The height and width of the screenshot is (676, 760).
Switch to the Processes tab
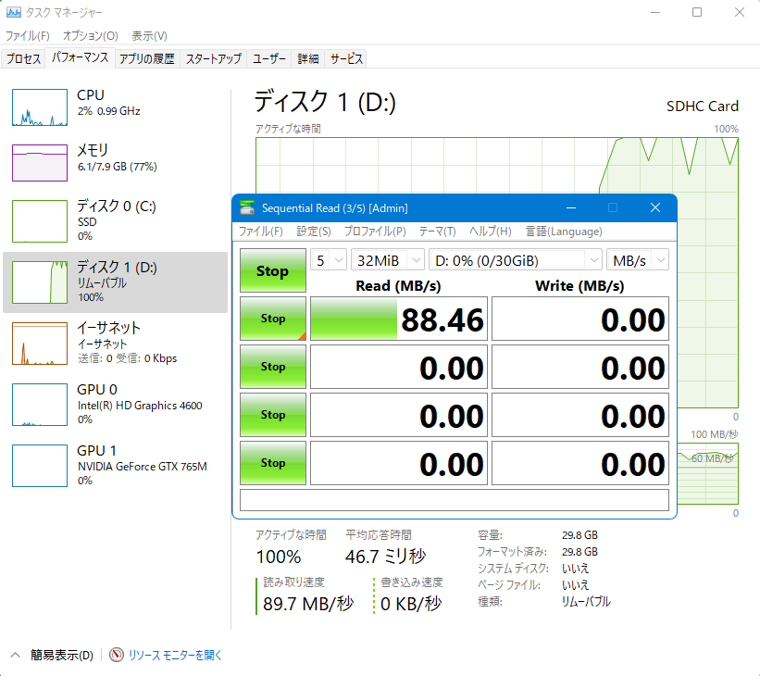23,58
